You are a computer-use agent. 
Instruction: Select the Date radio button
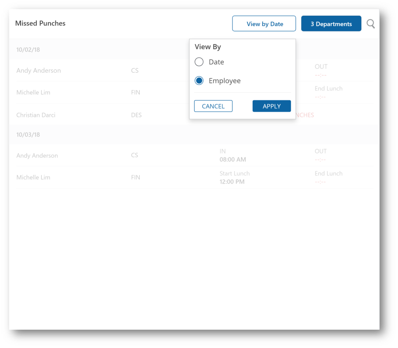tap(199, 62)
